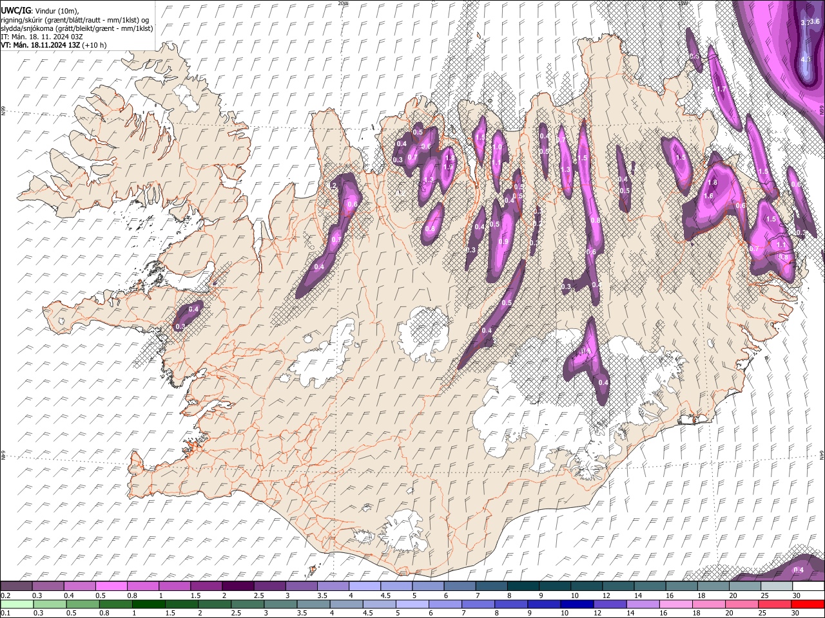
Task: Select the 'slydda/snjókoma' description line
Action: [77, 28]
